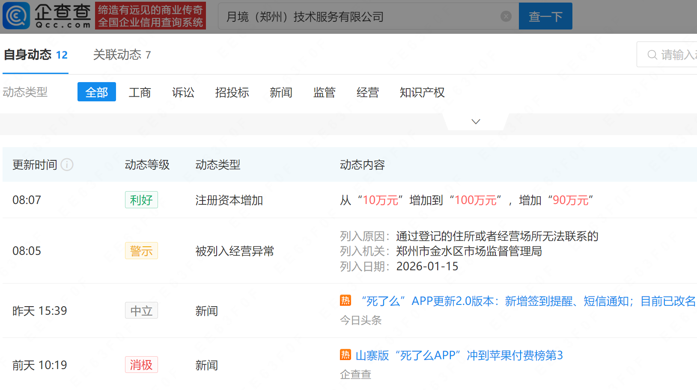Expand the filter area via the chevron

coord(475,121)
